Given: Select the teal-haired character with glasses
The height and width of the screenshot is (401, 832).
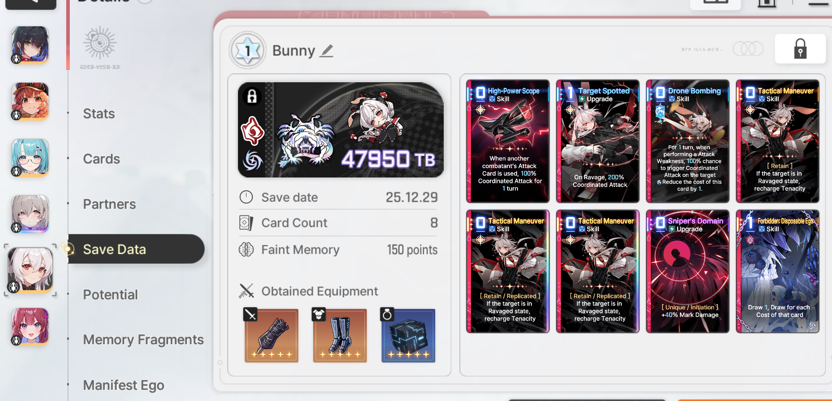Looking at the screenshot, I should click(x=30, y=157).
